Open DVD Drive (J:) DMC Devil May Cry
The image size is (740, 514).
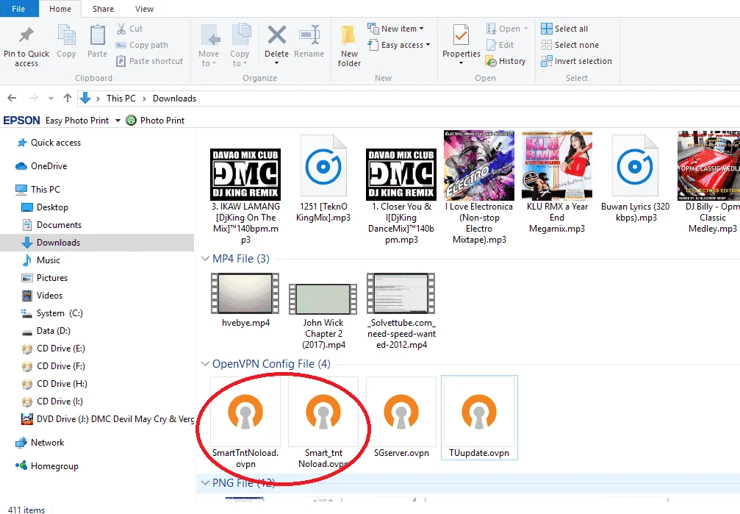click(107, 419)
